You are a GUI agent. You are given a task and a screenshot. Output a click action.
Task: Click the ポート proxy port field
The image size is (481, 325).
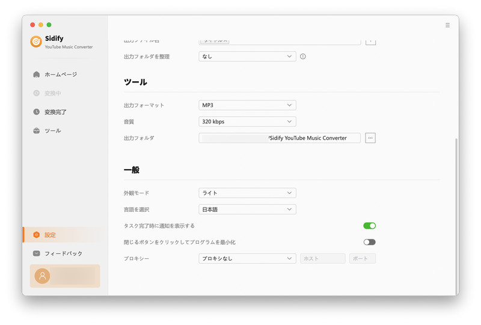[363, 258]
